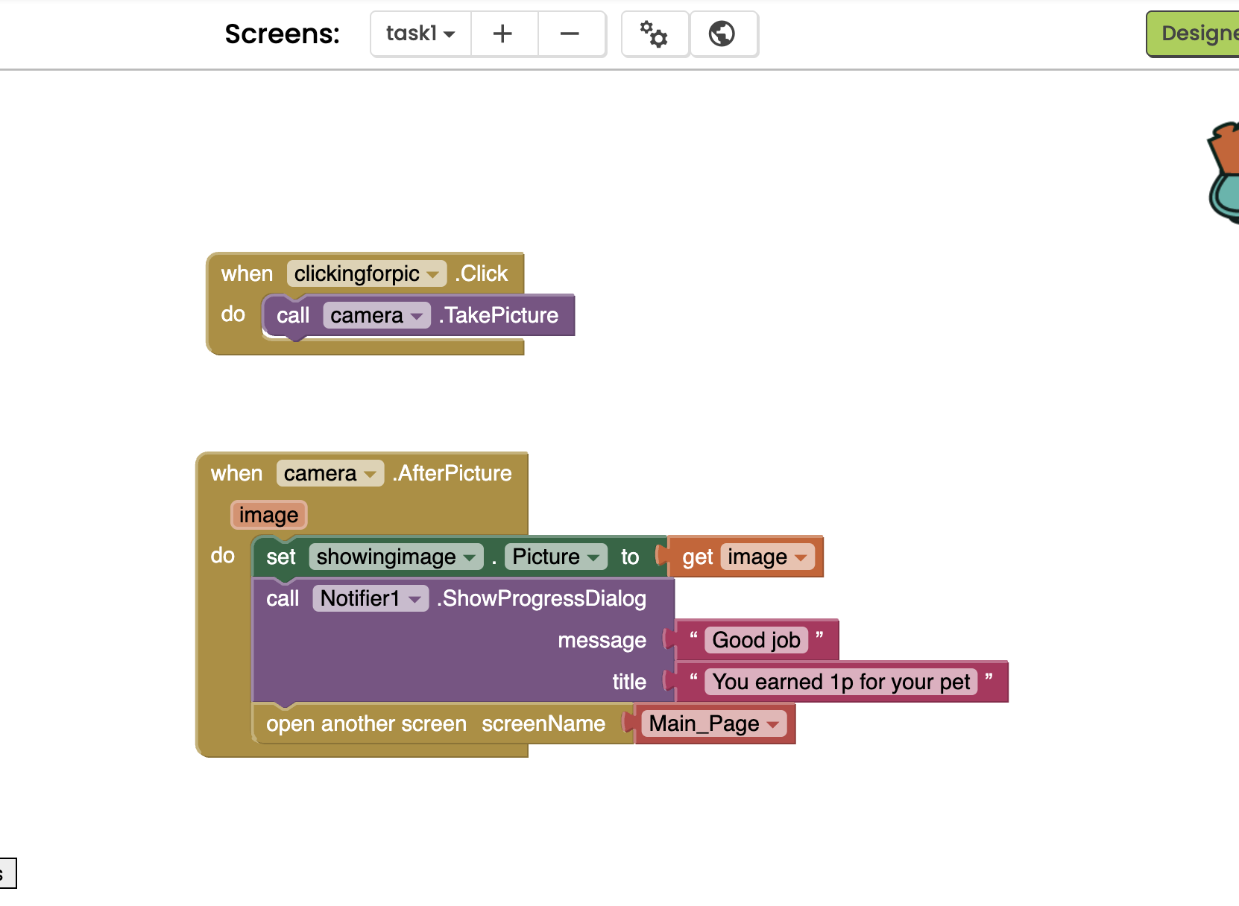This screenshot has height=906, width=1239.
Task: Click the add screen plus icon
Action: point(503,34)
